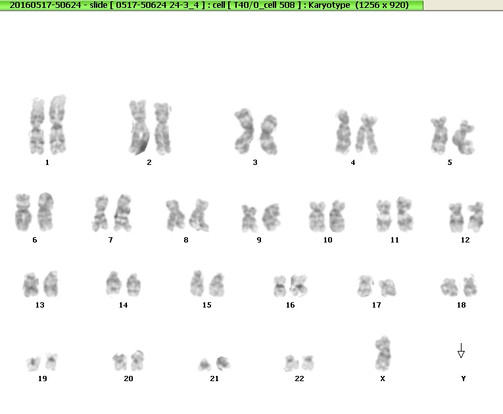This screenshot has width=503, height=414.
Task: Select the chromosome 3 pair
Action: tap(256, 131)
